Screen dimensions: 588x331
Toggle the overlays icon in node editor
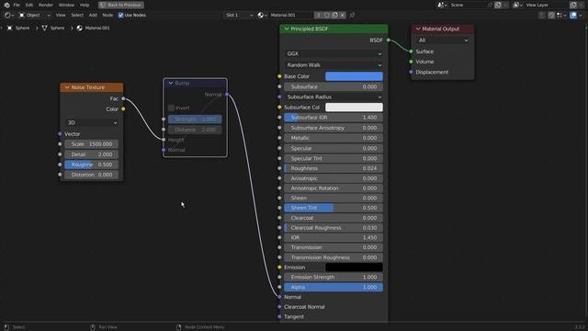573,15
